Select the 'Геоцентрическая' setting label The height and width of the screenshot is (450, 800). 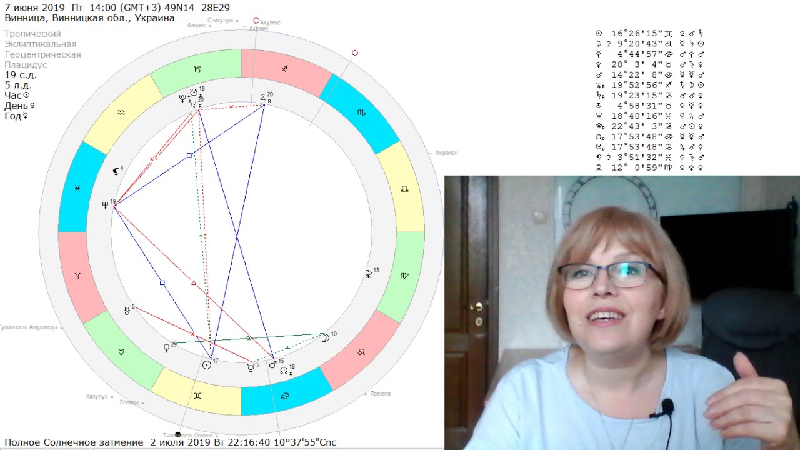tap(42, 54)
